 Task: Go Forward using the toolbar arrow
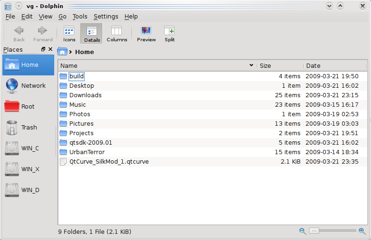(x=43, y=34)
